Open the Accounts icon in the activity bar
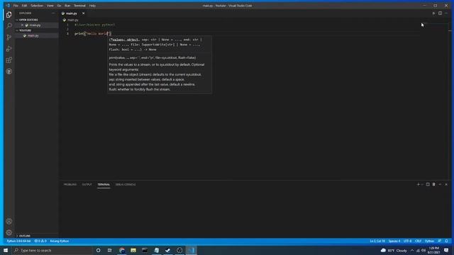Image resolution: width=454 pixels, height=255 pixels. click(x=9, y=221)
